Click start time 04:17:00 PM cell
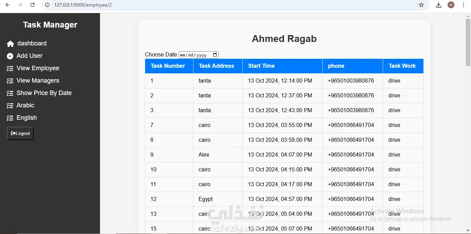This screenshot has height=234, width=471. (x=282, y=184)
